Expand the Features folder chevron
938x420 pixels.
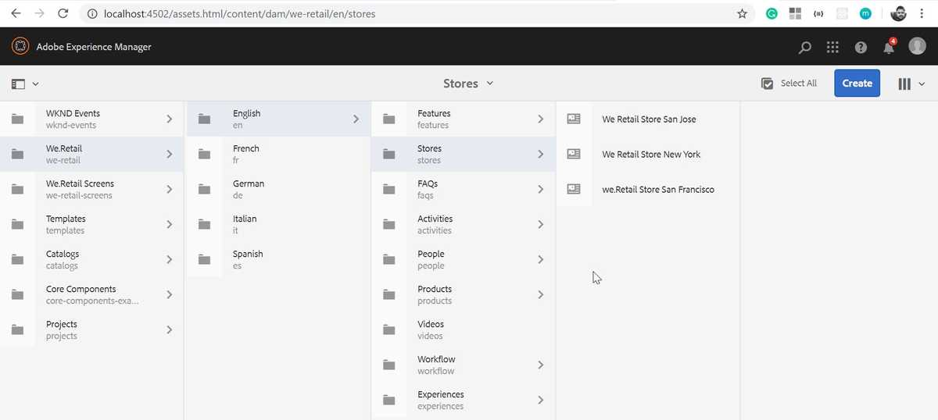(540, 119)
